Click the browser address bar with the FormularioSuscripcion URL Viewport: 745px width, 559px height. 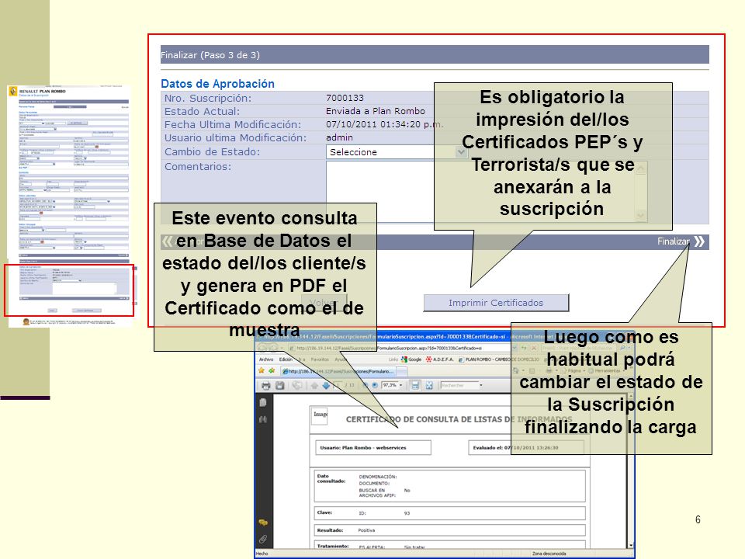click(x=399, y=349)
